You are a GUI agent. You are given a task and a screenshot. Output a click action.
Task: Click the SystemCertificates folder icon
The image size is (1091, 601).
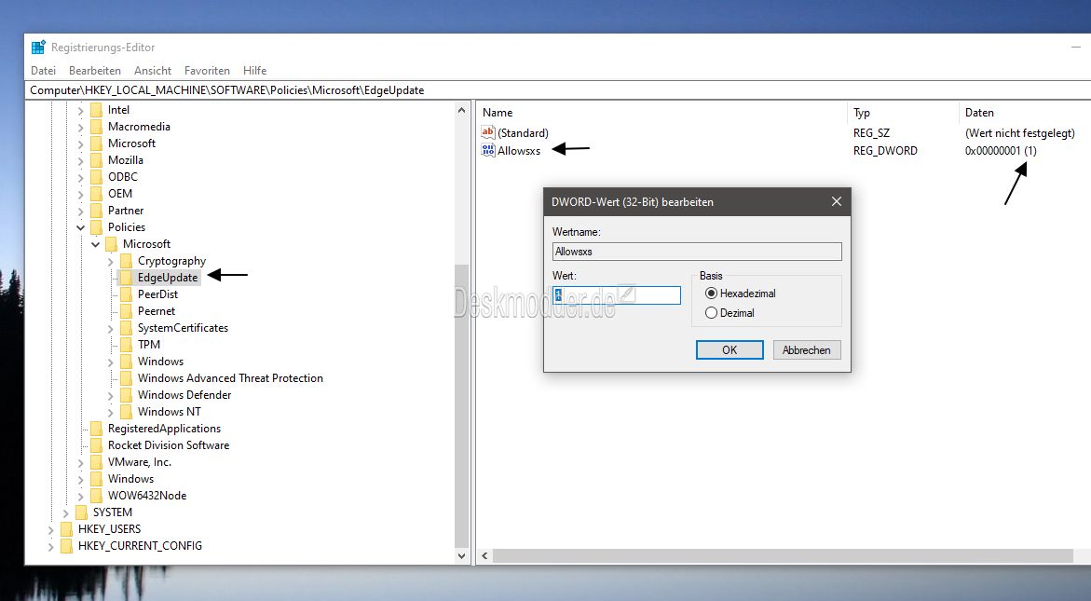[126, 328]
